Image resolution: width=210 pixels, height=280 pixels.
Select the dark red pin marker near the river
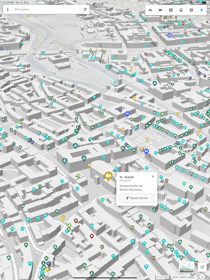click(x=110, y=67)
